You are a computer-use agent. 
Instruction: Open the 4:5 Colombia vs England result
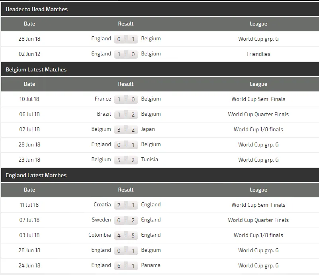coord(126,235)
